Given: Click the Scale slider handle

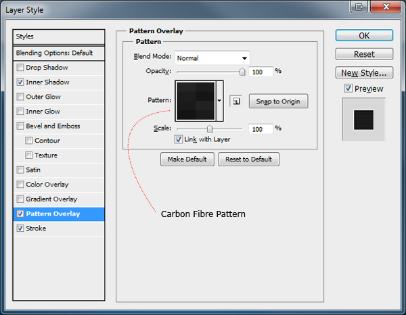Looking at the screenshot, I should (x=210, y=129).
